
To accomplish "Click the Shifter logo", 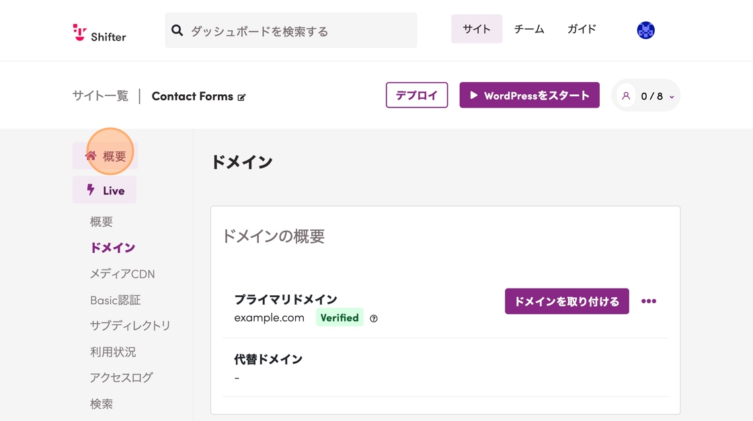I will click(x=100, y=32).
